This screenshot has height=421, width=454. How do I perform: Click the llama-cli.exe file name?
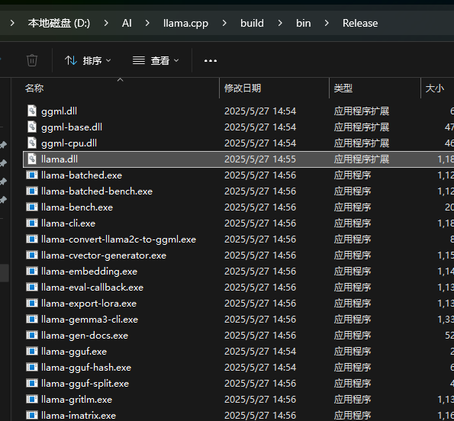[68, 223]
